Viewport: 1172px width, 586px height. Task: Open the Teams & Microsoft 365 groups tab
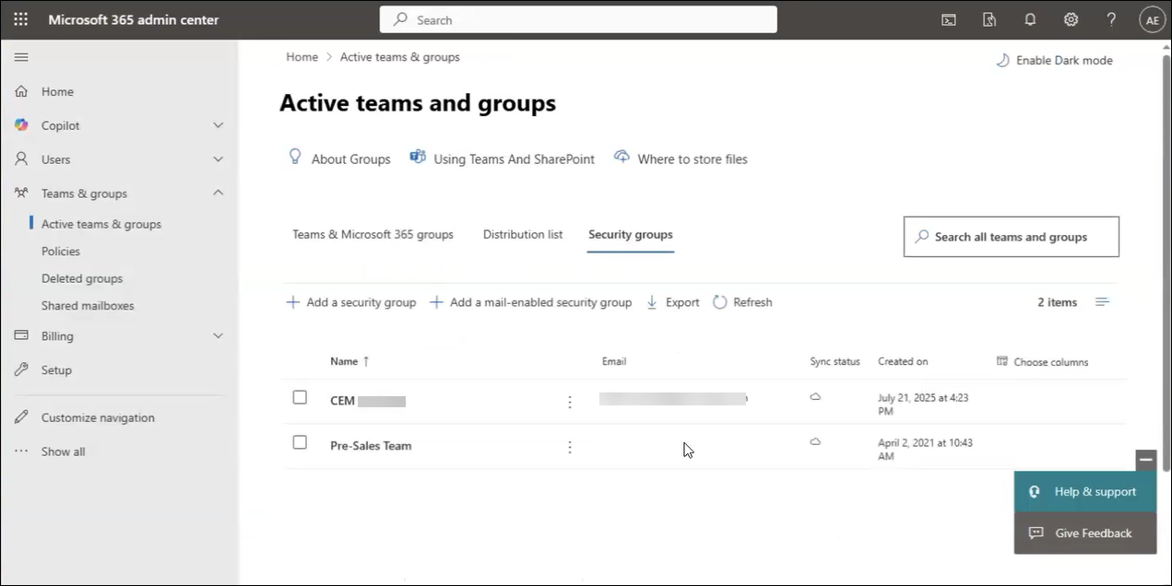pyautogui.click(x=373, y=234)
